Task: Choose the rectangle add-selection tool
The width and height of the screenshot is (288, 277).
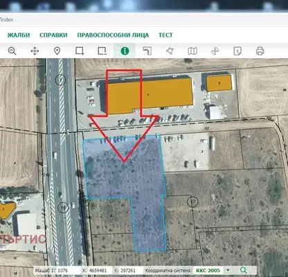Action: (80, 51)
